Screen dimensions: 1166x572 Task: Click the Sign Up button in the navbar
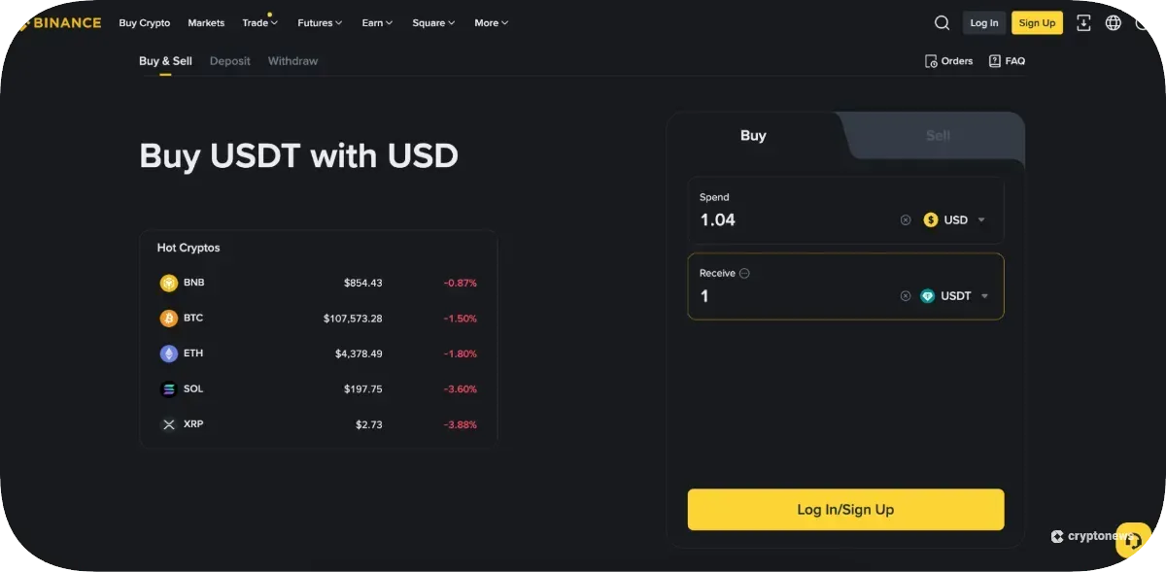tap(1037, 22)
